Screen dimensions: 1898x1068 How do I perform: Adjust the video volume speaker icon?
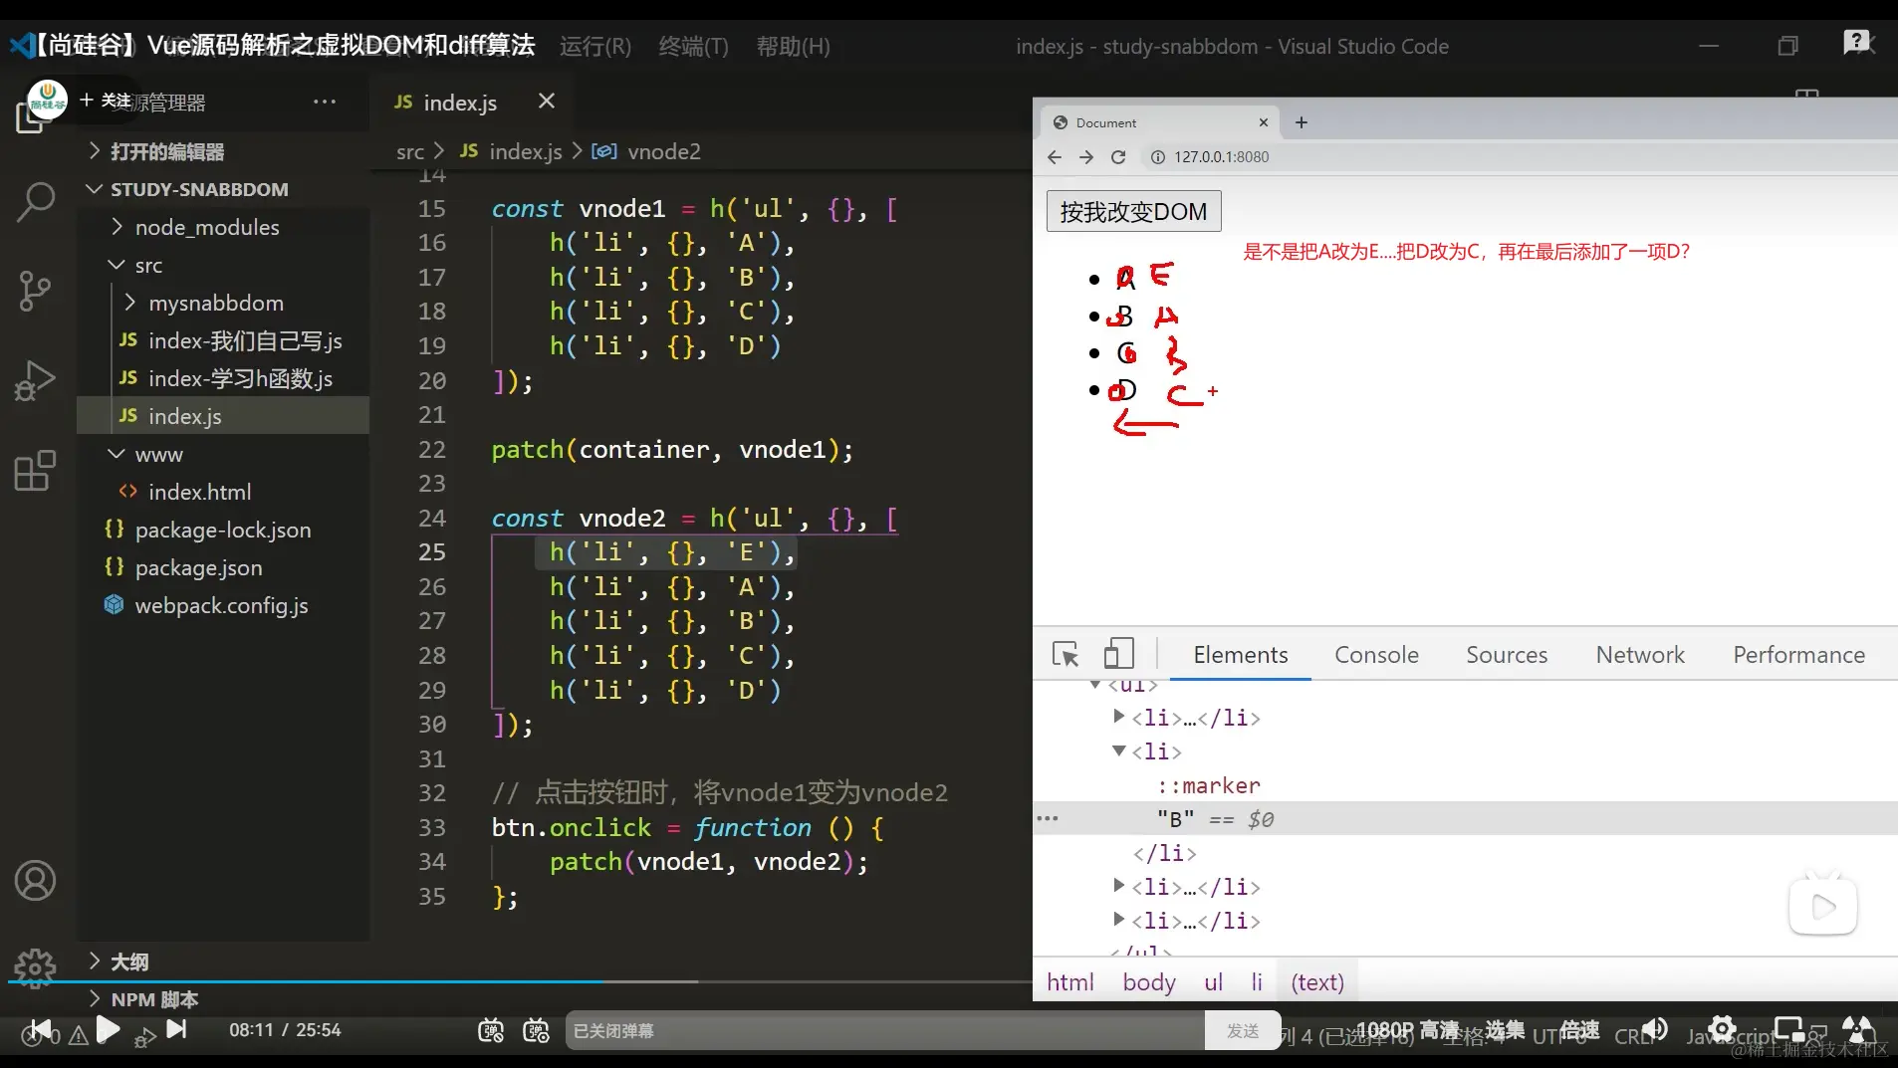coord(1655,1029)
